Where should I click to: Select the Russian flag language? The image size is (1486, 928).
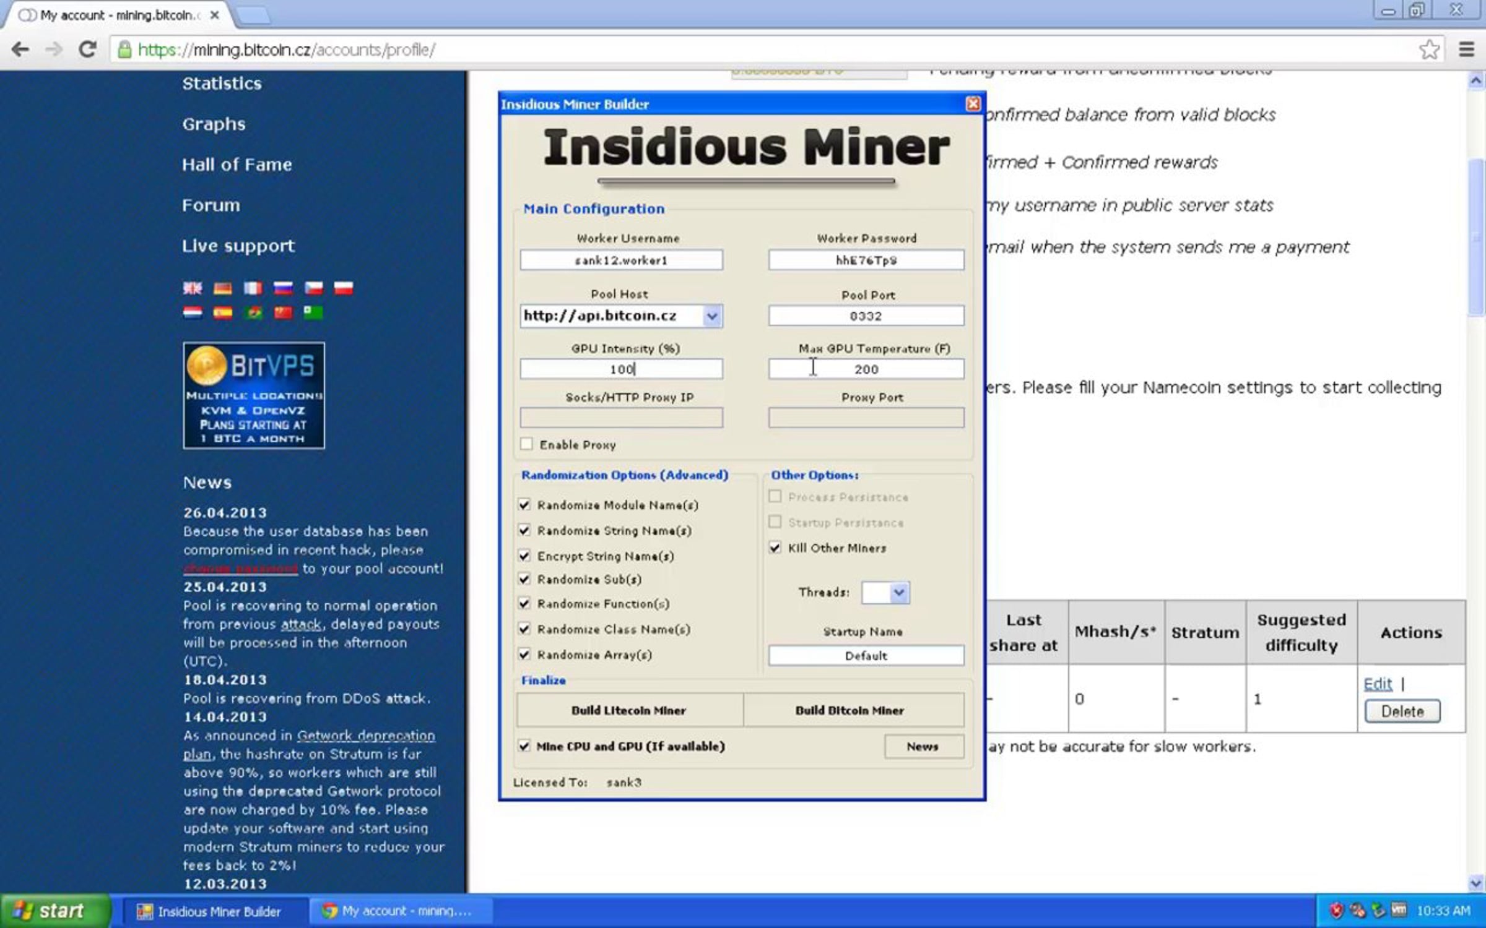pos(283,288)
